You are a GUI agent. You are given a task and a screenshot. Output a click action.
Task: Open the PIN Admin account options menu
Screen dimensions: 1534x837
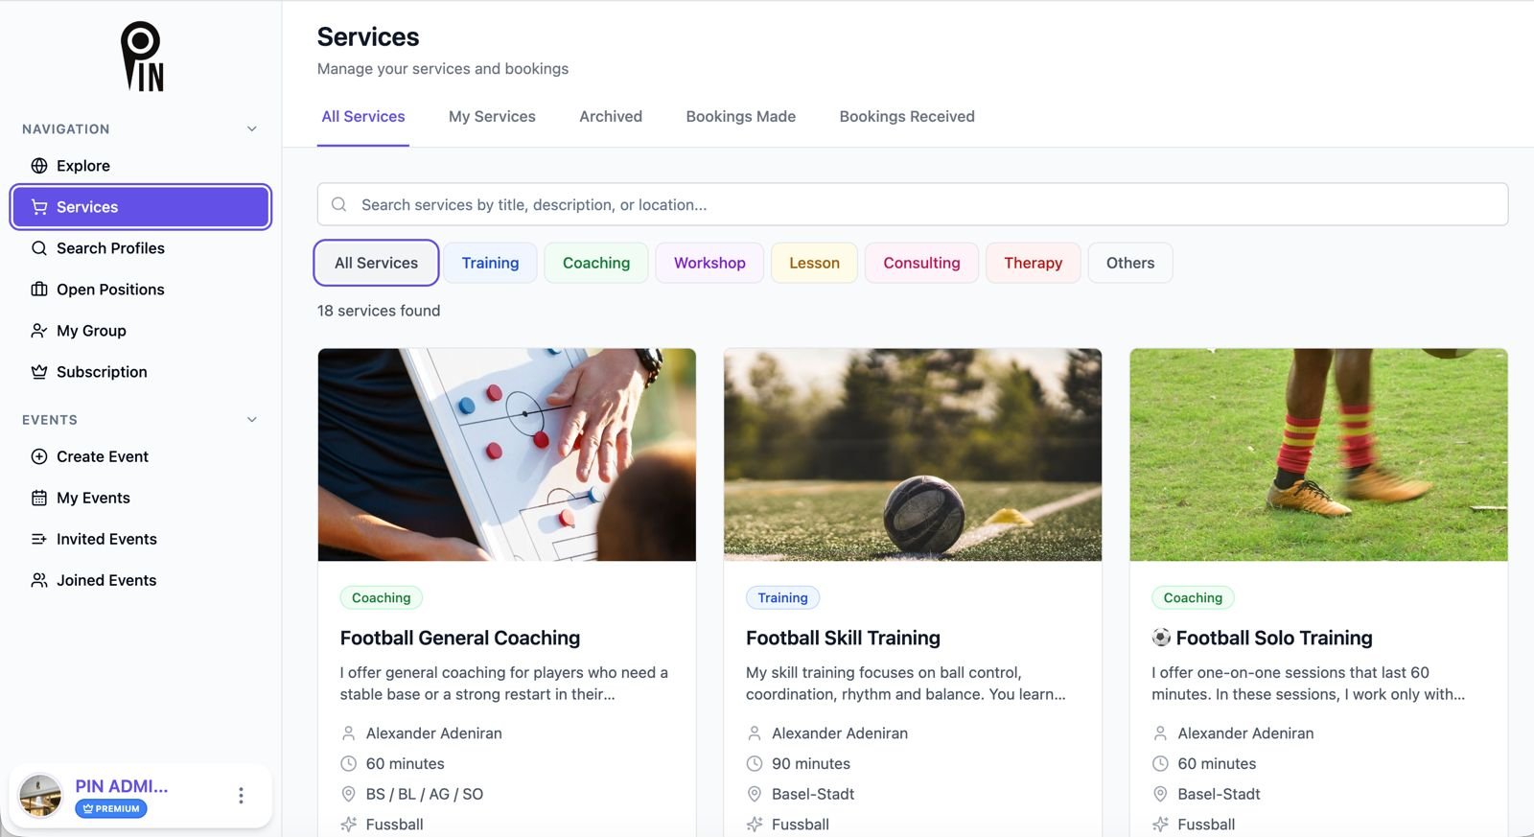(x=241, y=796)
